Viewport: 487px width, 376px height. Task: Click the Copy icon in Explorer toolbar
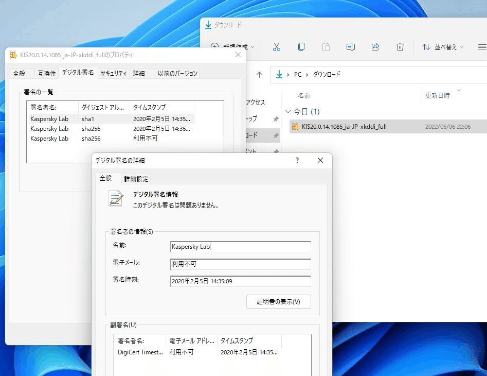(x=301, y=47)
